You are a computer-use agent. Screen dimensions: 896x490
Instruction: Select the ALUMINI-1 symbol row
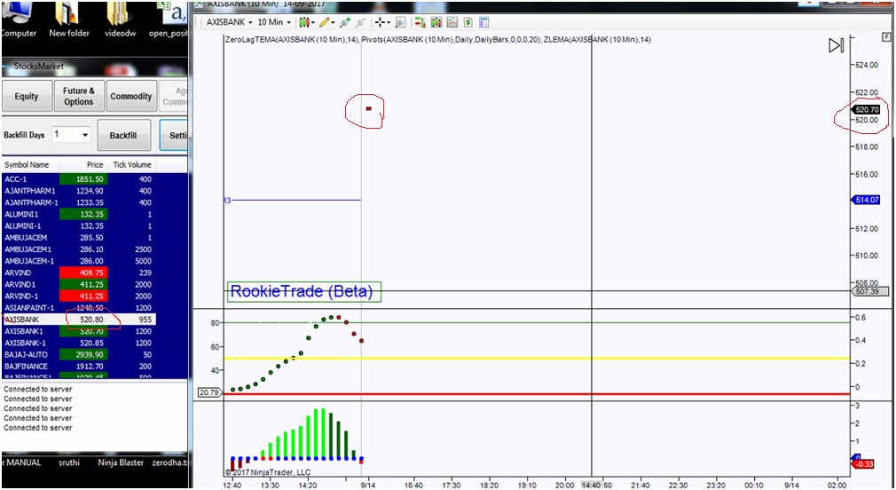78,225
